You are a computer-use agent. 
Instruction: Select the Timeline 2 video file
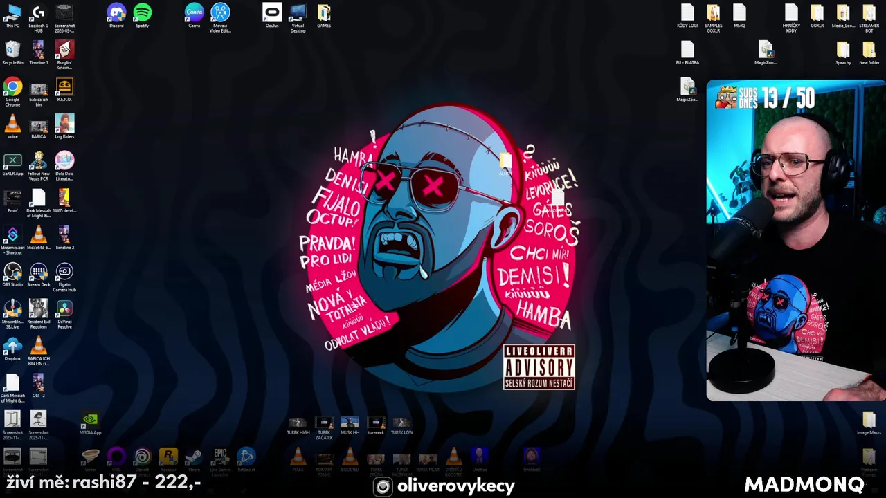[64, 238]
